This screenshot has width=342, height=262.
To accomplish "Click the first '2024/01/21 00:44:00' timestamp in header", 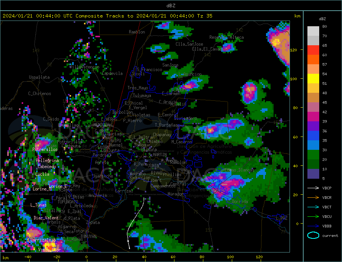I will click(x=32, y=16).
